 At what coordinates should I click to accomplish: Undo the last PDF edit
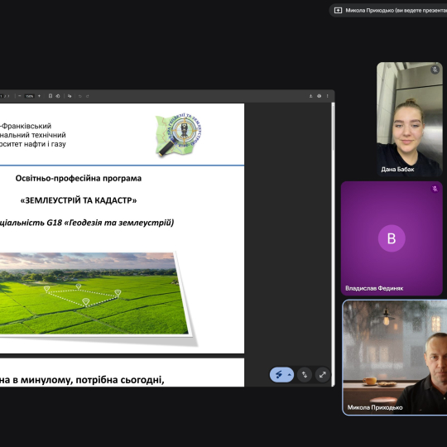coord(80,96)
